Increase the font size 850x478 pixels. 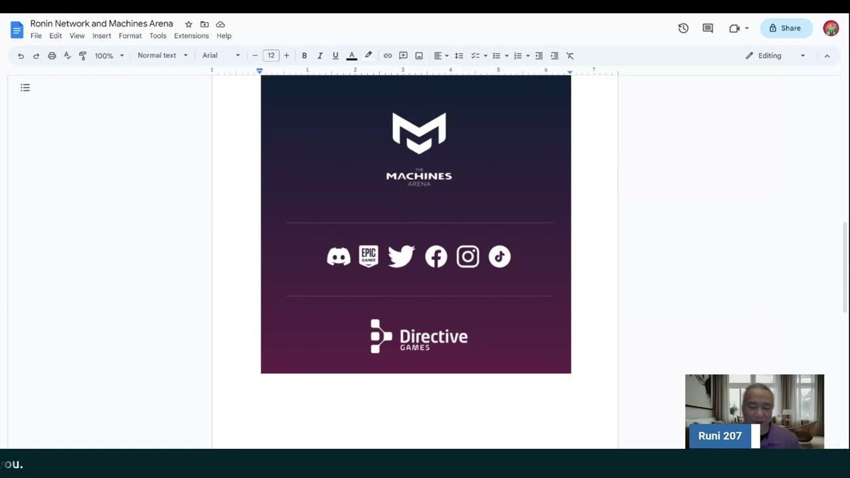[x=286, y=56]
